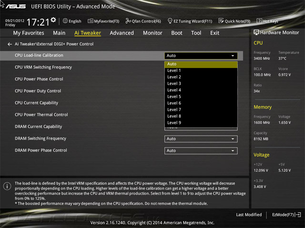Click the Hot Keys question mark icon
The image size is (305, 228).
[x=259, y=21]
